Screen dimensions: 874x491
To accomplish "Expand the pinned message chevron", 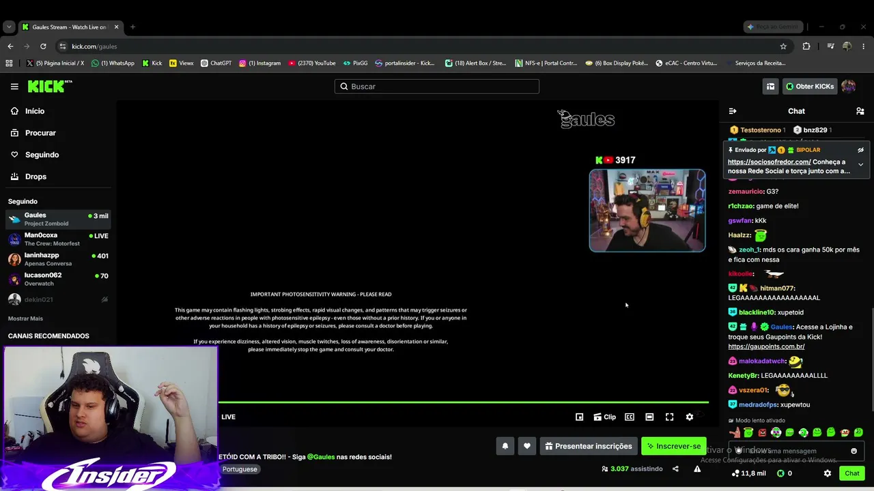I will 860,164.
